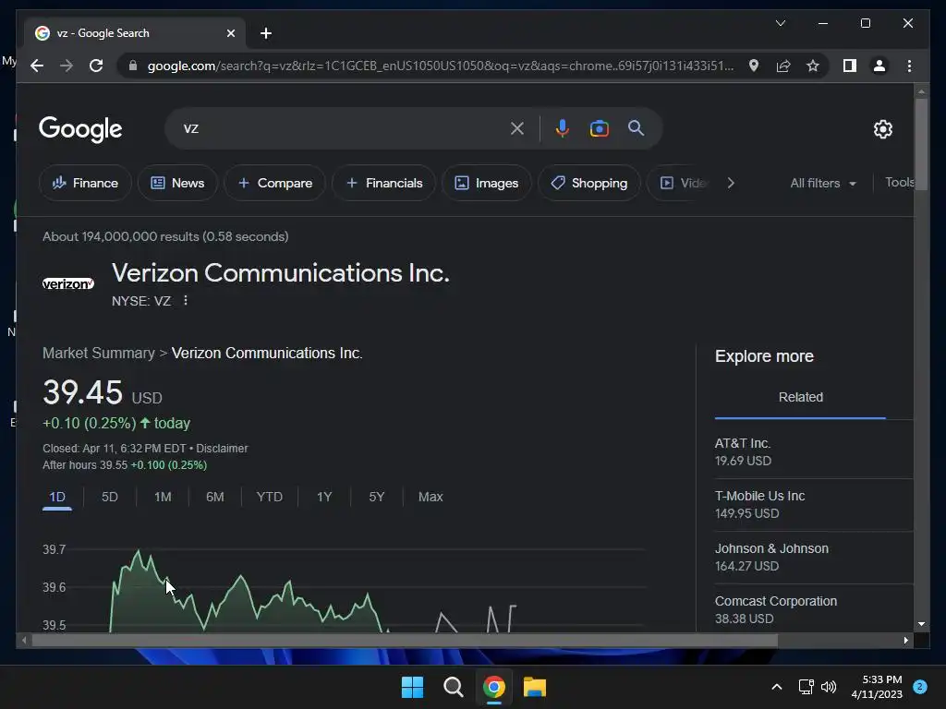
Task: Select the Finance filter chip
Action: pos(85,183)
